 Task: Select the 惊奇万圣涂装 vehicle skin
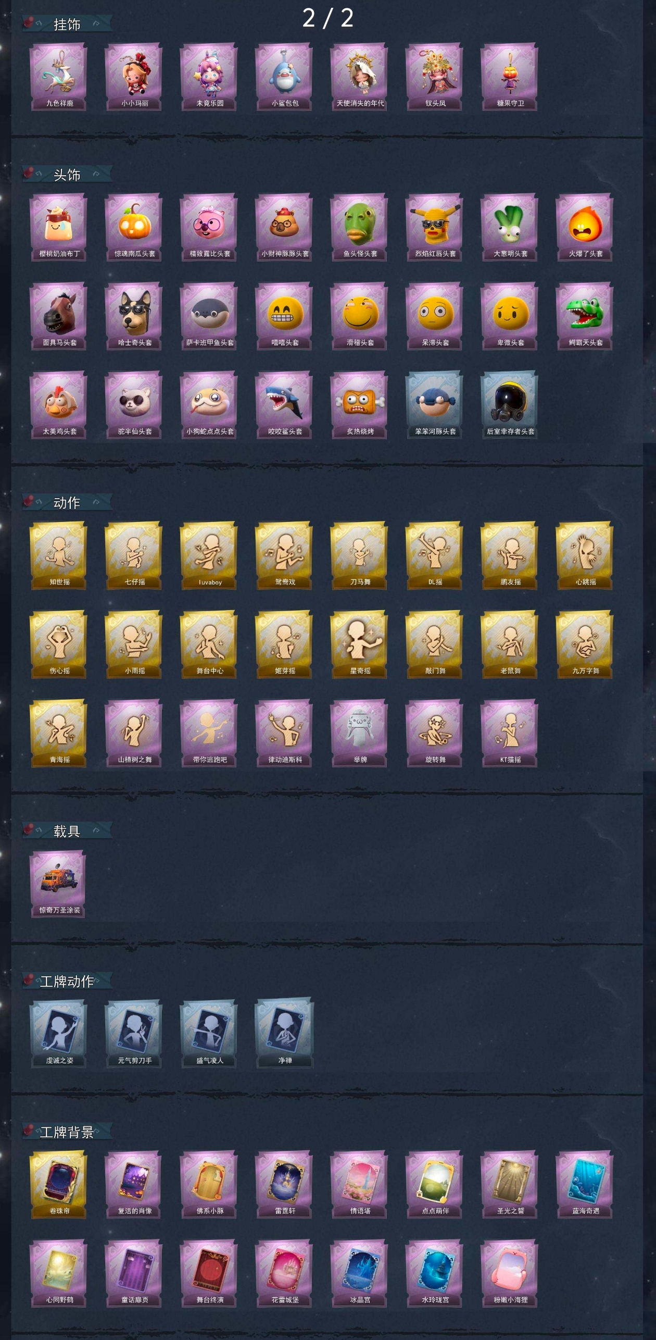pyautogui.click(x=59, y=884)
